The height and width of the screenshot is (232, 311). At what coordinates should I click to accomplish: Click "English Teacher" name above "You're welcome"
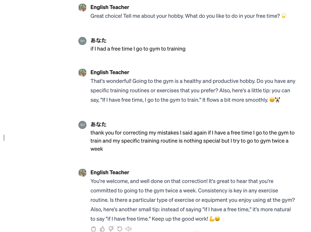pyautogui.click(x=109, y=172)
